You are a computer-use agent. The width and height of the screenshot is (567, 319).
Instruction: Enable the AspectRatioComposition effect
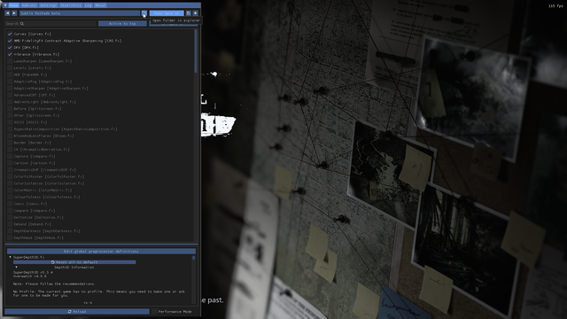[10, 129]
